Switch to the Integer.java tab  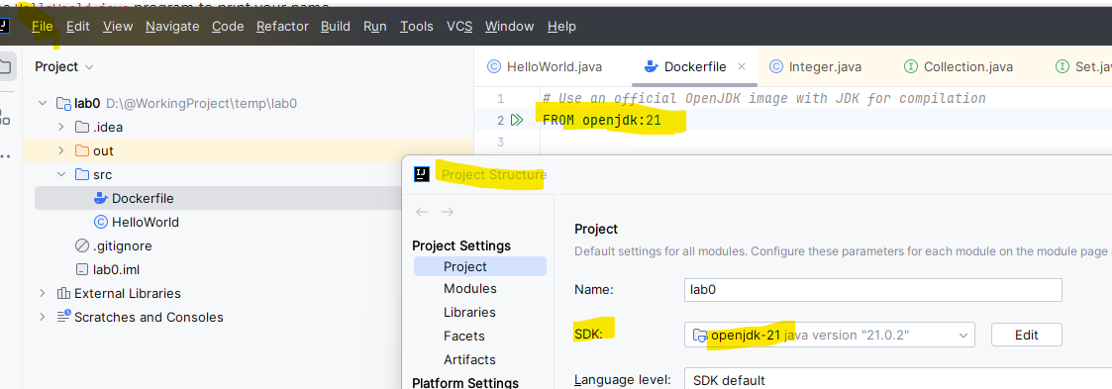pyautogui.click(x=816, y=66)
